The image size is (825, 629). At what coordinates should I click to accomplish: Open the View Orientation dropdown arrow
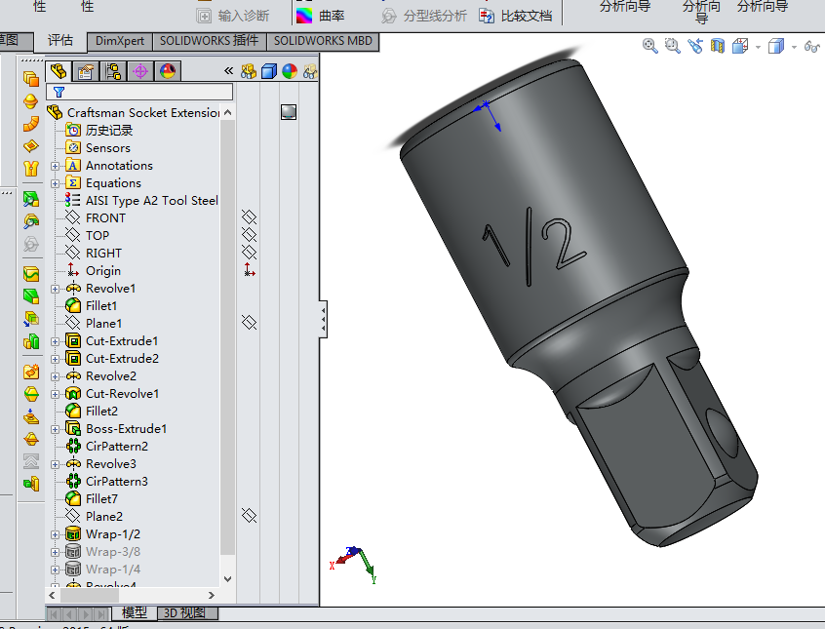click(758, 48)
